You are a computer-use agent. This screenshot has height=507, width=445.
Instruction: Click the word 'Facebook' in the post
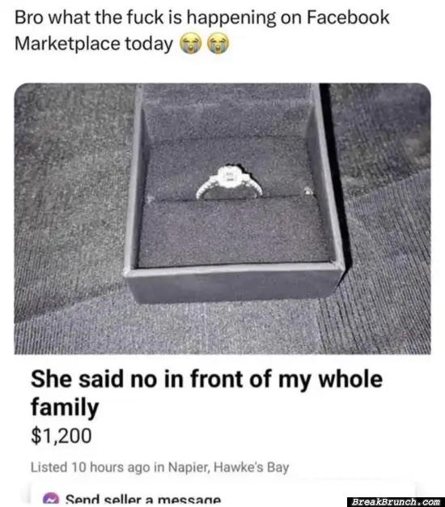[348, 17]
